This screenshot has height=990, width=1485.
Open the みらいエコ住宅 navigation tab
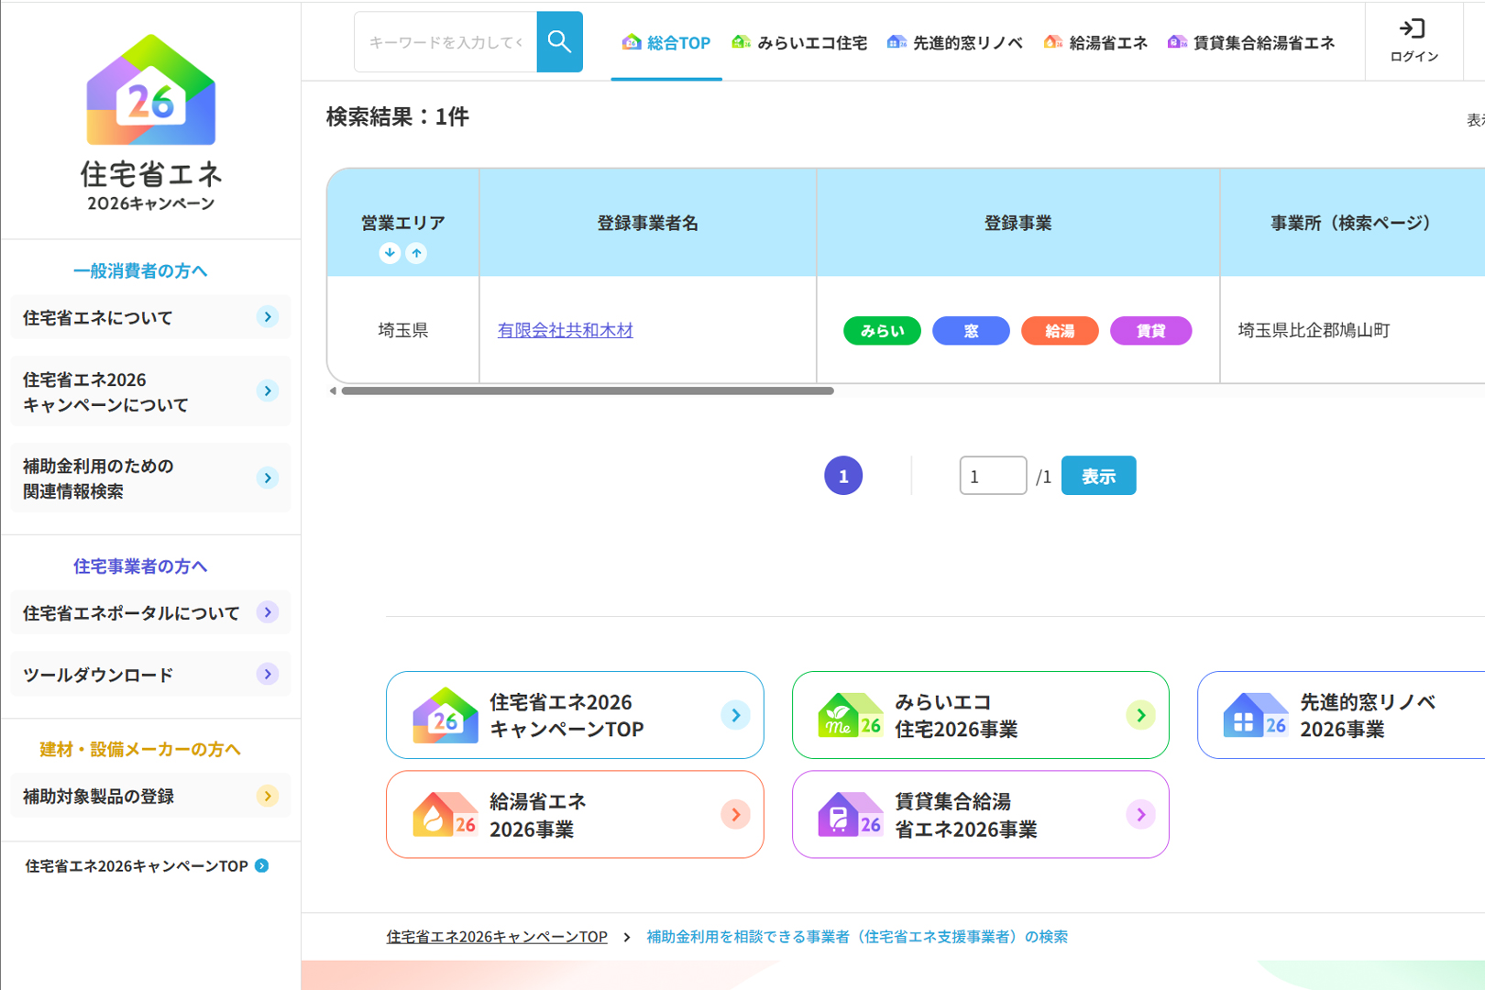[799, 43]
